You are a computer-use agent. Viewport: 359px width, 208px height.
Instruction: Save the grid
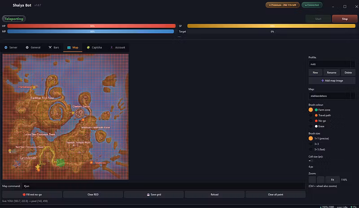pyautogui.click(x=154, y=195)
